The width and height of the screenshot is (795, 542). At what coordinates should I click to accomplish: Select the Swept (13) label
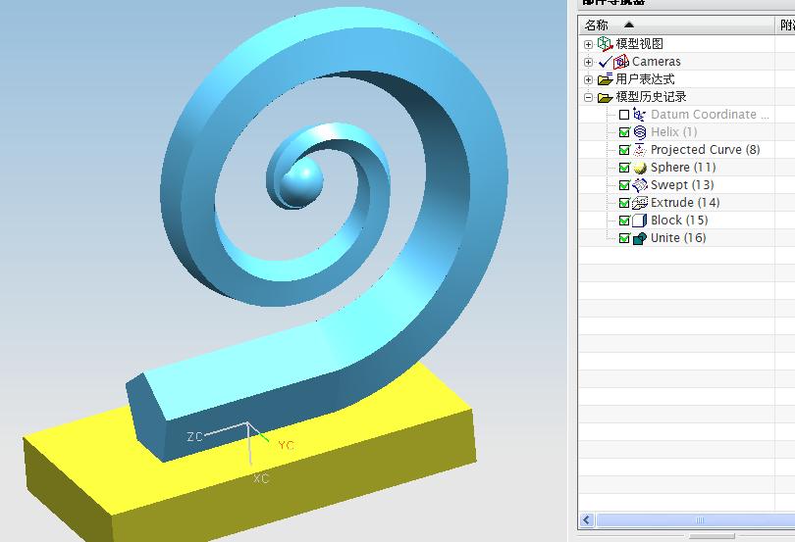pyautogui.click(x=682, y=185)
